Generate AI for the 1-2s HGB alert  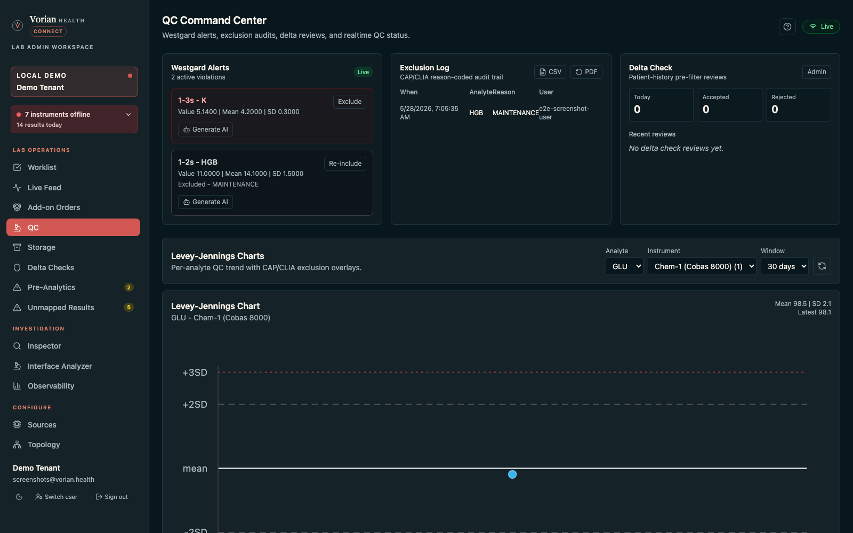pos(205,202)
